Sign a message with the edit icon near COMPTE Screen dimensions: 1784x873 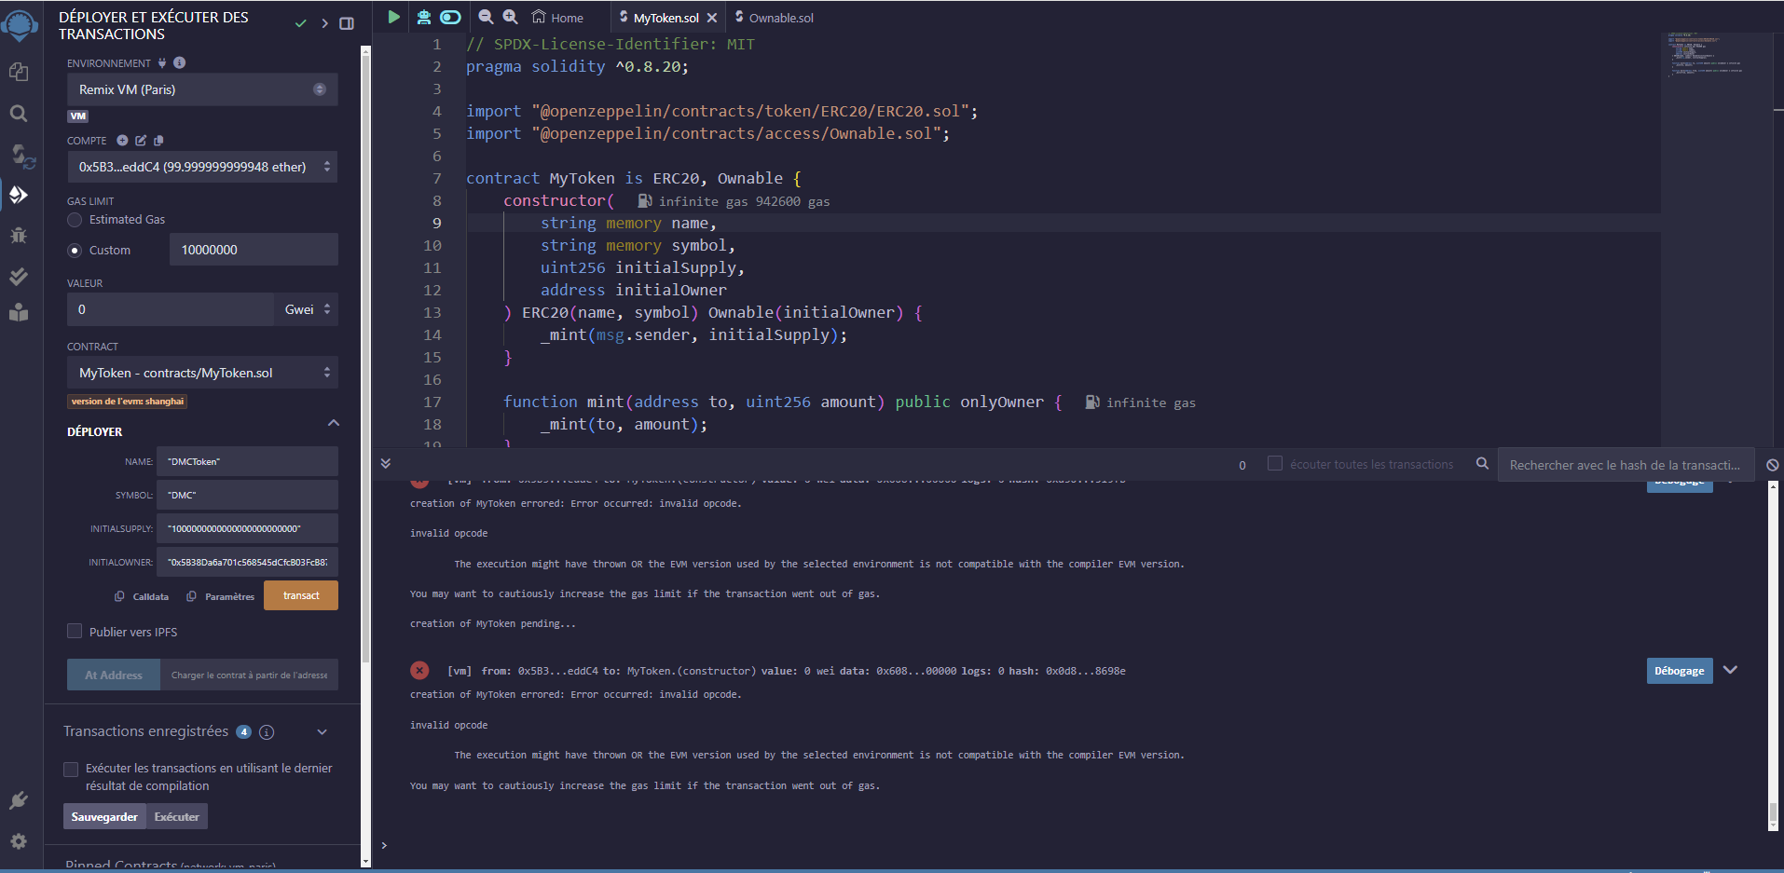pyautogui.click(x=141, y=141)
